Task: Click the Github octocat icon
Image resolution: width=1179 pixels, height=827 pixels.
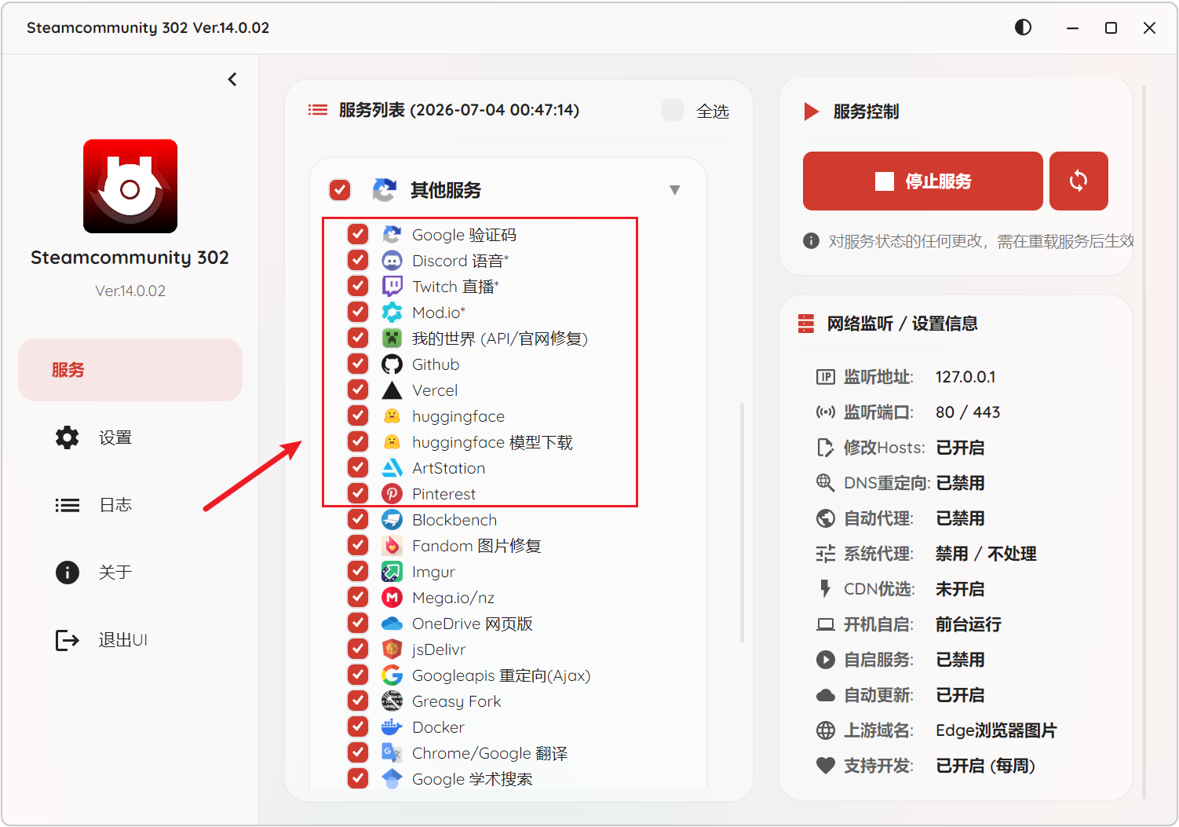Action: coord(392,364)
